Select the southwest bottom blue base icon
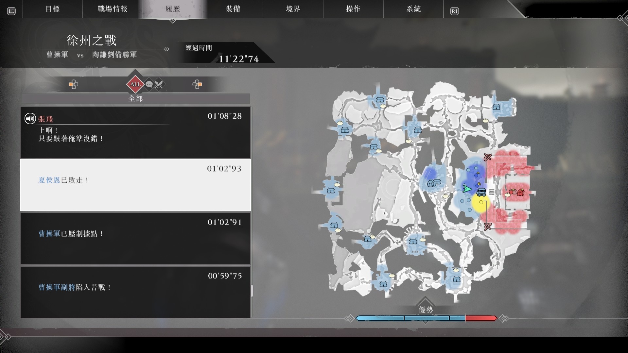 pyautogui.click(x=383, y=284)
